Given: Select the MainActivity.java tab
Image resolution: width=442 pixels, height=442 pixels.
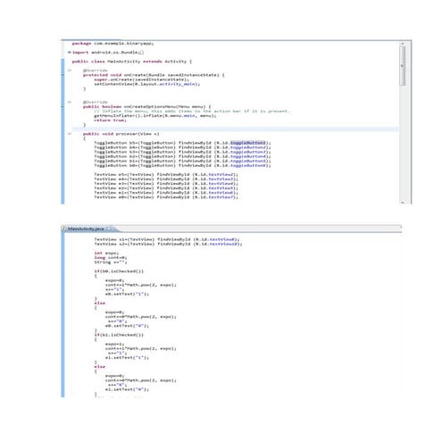Looking at the screenshot, I should [x=87, y=229].
